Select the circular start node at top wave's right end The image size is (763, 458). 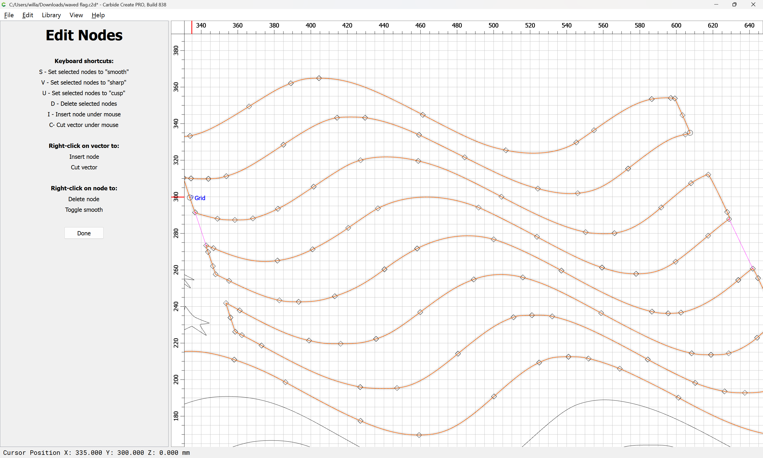tap(690, 133)
